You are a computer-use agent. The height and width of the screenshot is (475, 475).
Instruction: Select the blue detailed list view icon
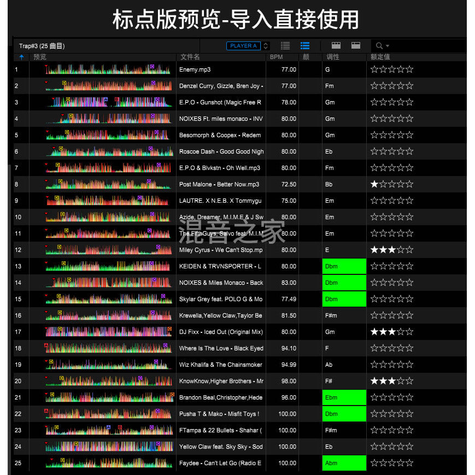click(x=305, y=46)
